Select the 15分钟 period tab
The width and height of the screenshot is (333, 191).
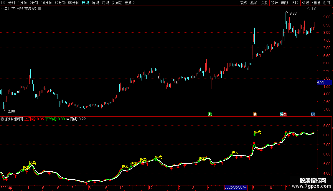[47, 3]
